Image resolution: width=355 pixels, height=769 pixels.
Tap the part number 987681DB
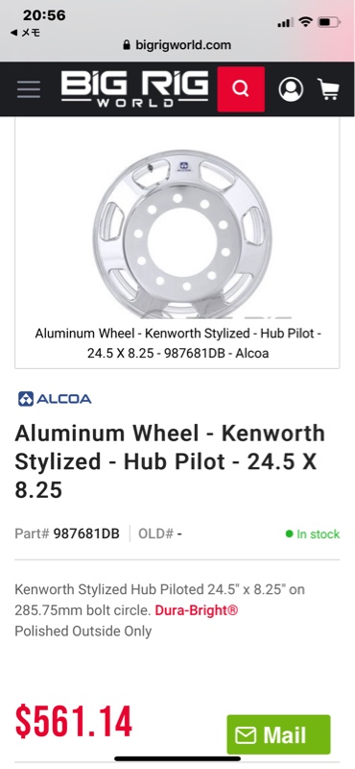click(x=86, y=533)
